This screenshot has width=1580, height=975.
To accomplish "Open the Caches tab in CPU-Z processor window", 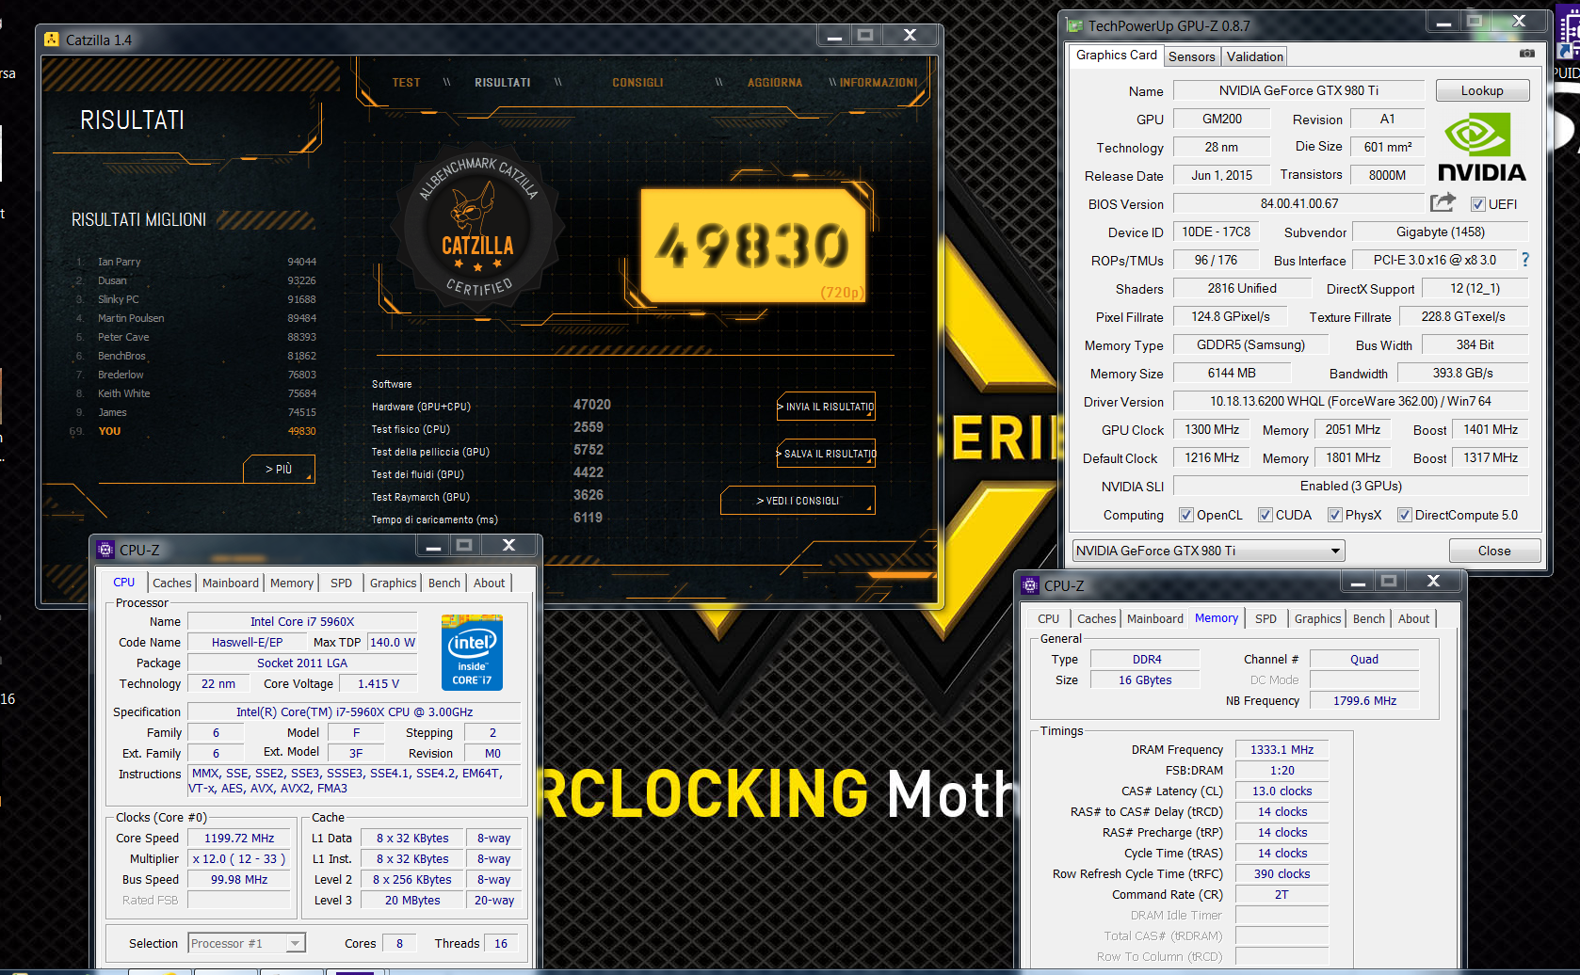I will point(172,583).
